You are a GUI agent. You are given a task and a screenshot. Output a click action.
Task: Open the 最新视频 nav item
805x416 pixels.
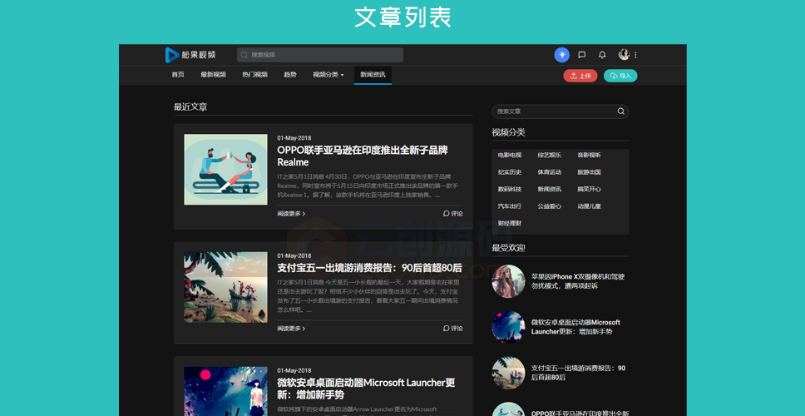click(213, 75)
